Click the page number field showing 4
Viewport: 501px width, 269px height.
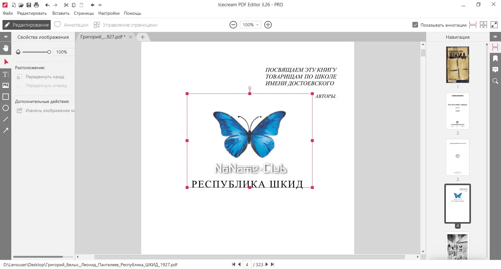247,265
